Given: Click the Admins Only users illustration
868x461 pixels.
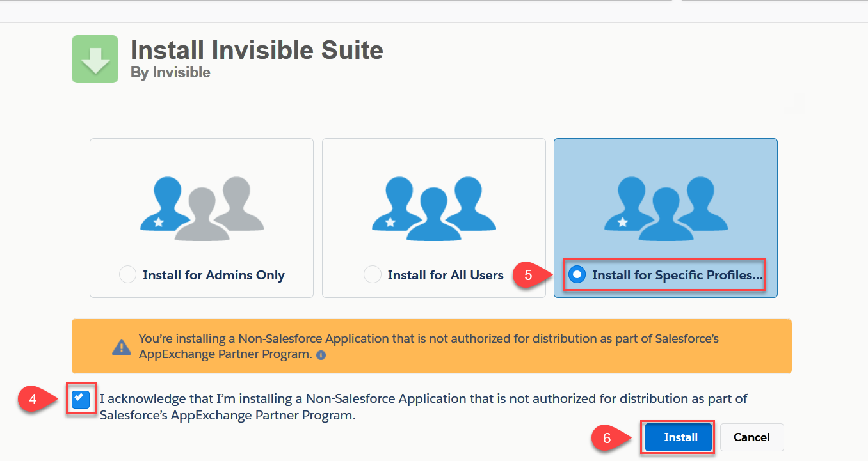Looking at the screenshot, I should pos(202,208).
